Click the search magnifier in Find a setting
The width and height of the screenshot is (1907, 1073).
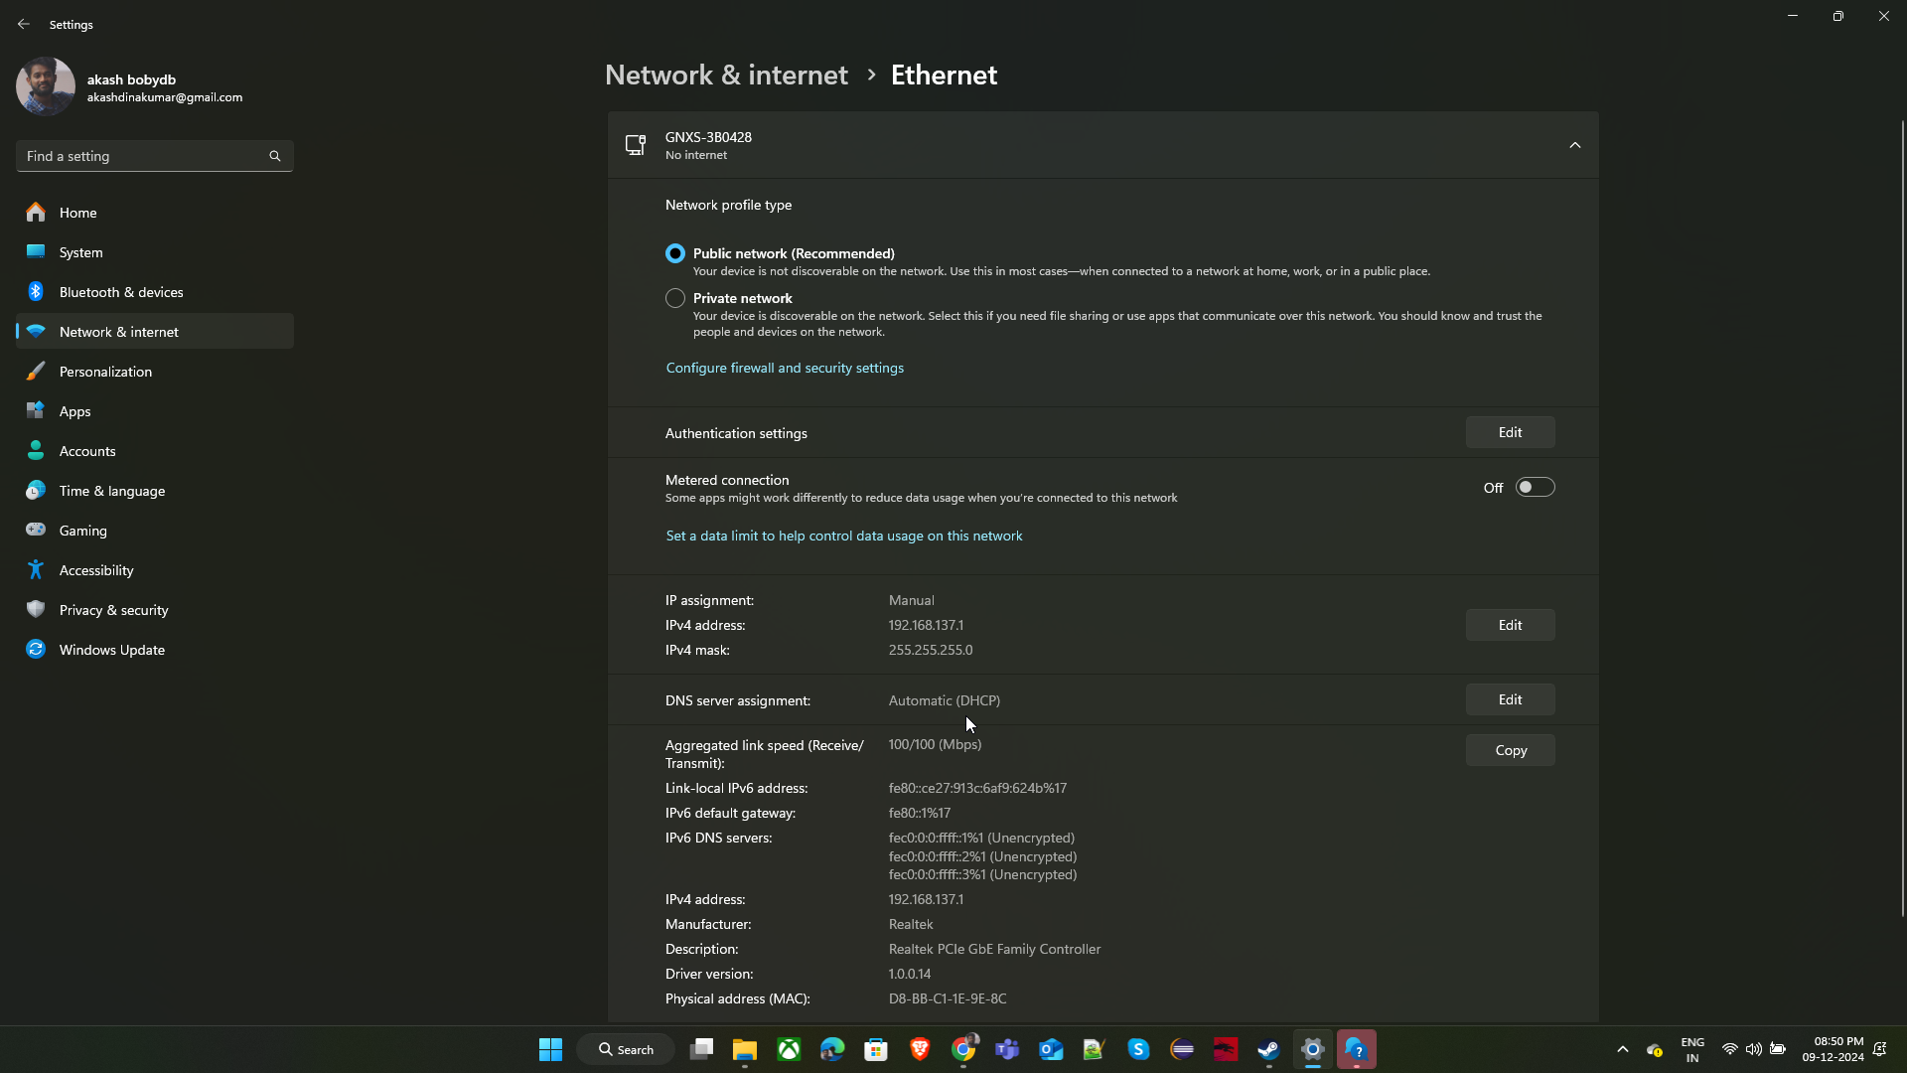tap(275, 156)
